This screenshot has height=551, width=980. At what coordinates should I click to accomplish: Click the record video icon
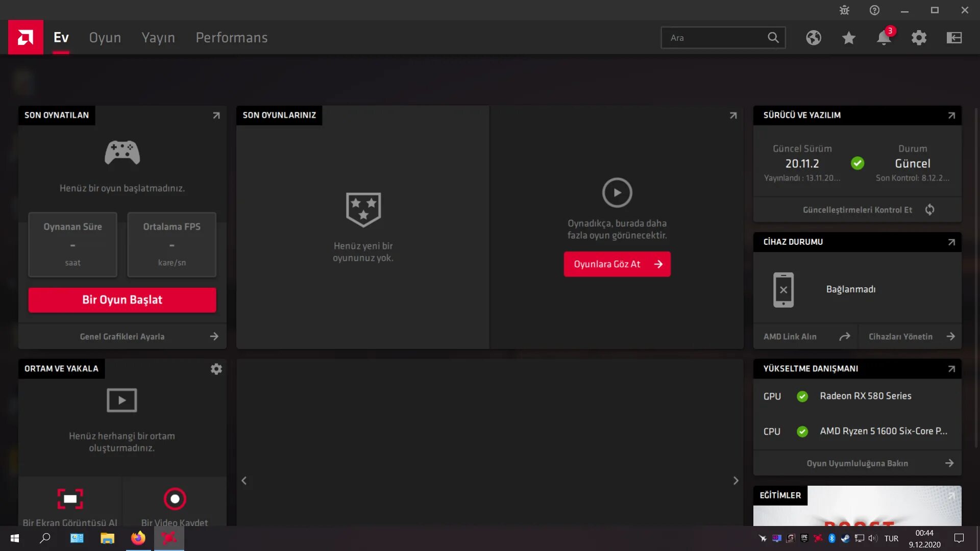click(x=175, y=499)
